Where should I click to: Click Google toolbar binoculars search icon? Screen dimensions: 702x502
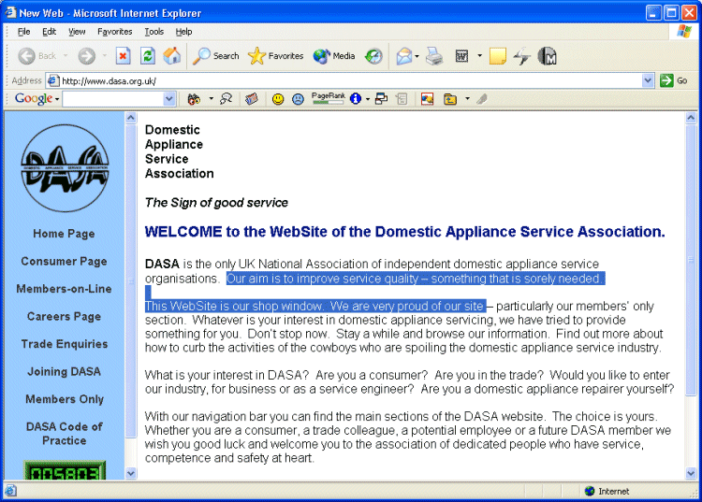tap(194, 99)
